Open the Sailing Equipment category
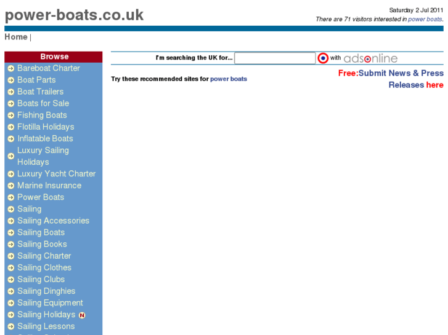448x335 pixels. pyautogui.click(x=51, y=302)
